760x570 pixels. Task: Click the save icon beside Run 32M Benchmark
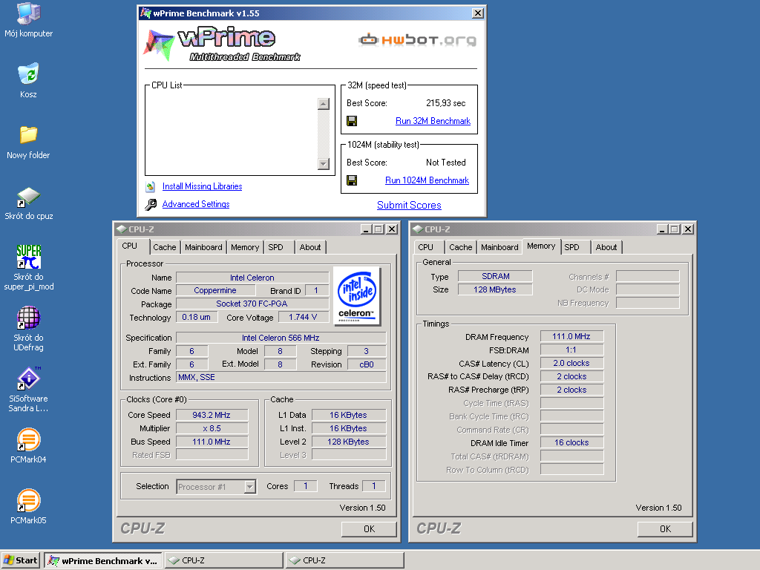coord(353,121)
